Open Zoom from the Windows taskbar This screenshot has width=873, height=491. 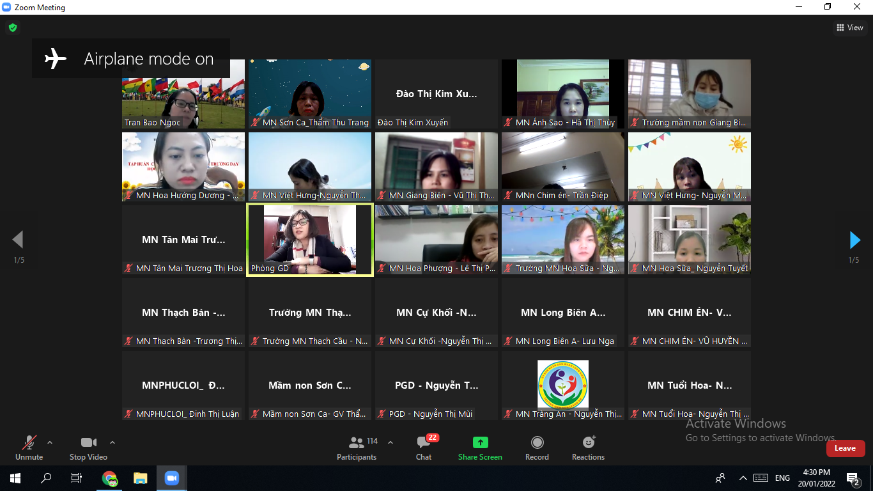click(x=171, y=478)
